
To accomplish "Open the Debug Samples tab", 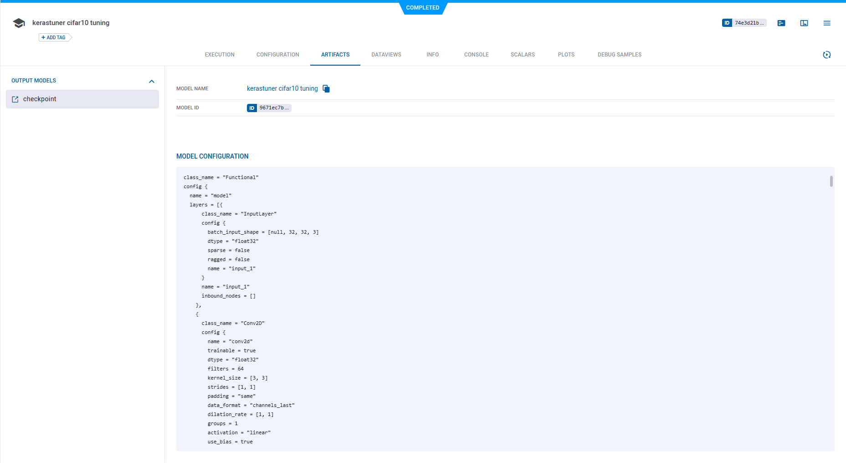I will [619, 55].
